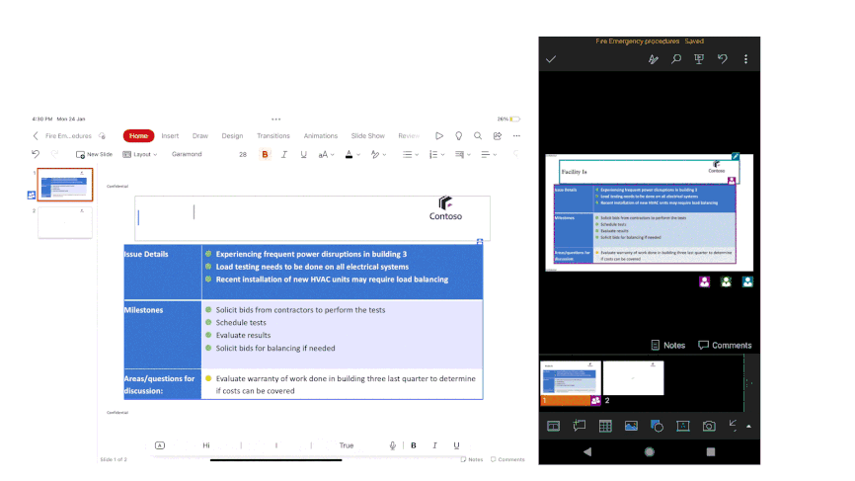Screen dimensions: 855x481
Task: Click the iPad slide title text box
Action: (x=312, y=218)
